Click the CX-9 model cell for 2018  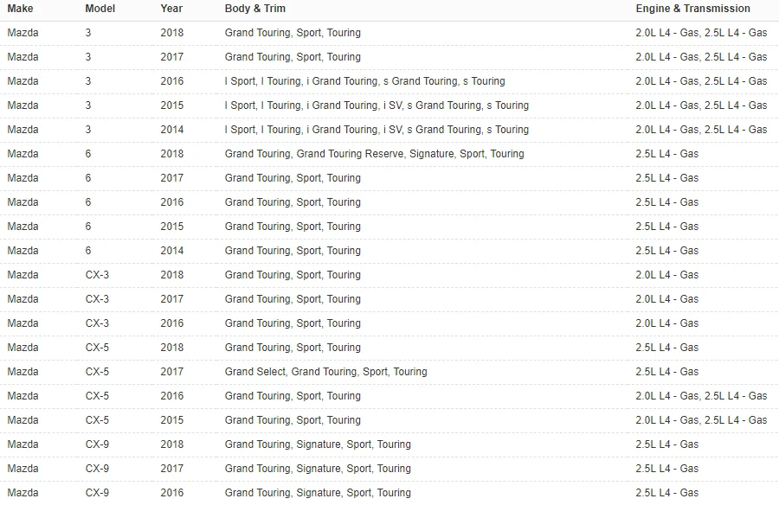[97, 444]
